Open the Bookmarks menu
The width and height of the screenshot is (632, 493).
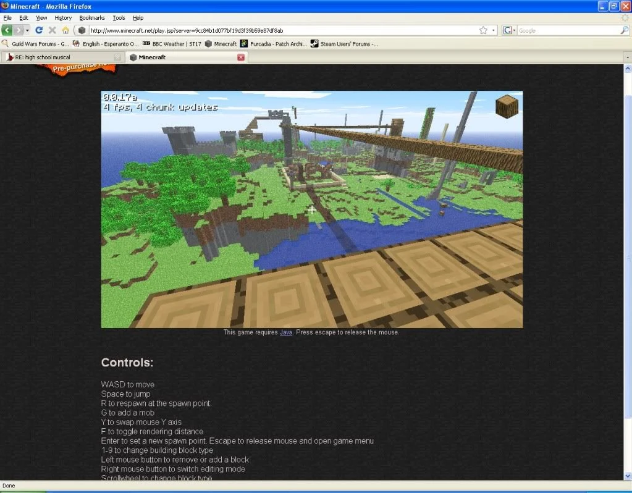92,18
